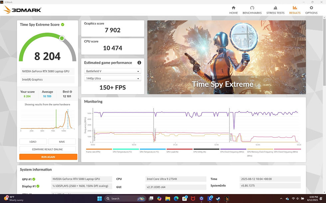This screenshot has width=326, height=203.
Task: Open Microsoft Store taskbar icon
Action: (184, 198)
